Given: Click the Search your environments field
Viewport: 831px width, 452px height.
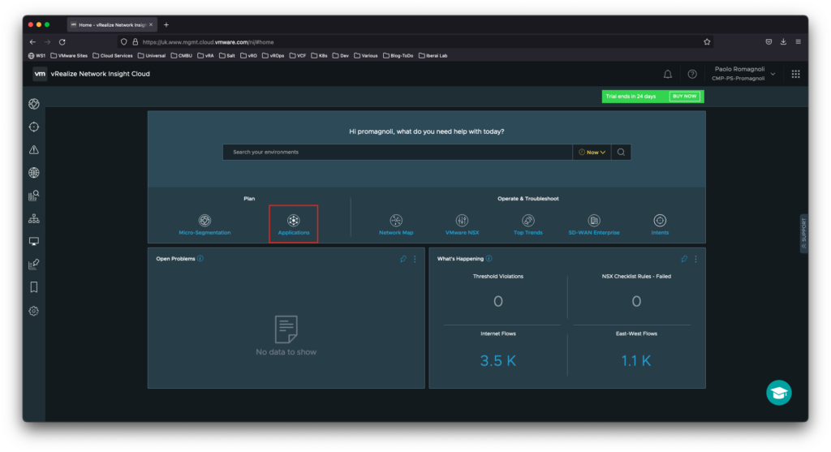Looking at the screenshot, I should pyautogui.click(x=398, y=152).
